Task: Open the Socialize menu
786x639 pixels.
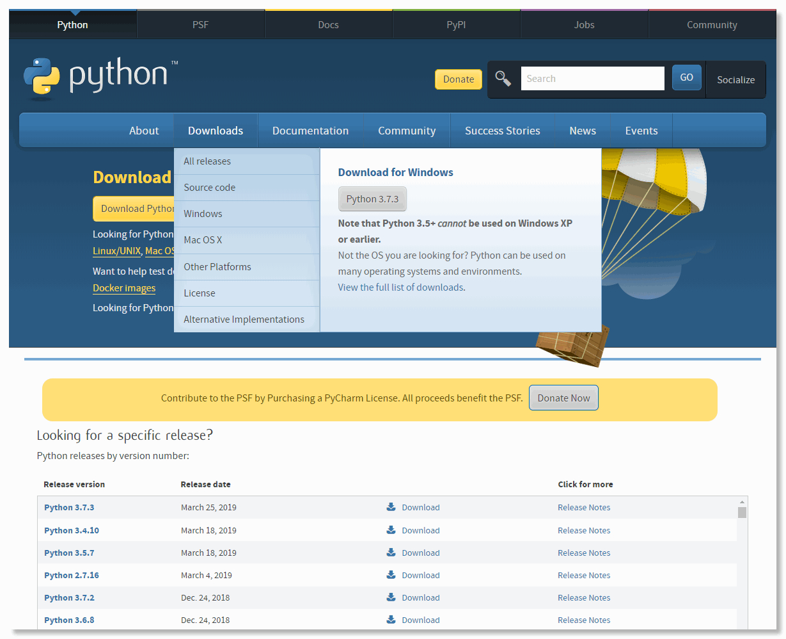Action: click(735, 80)
